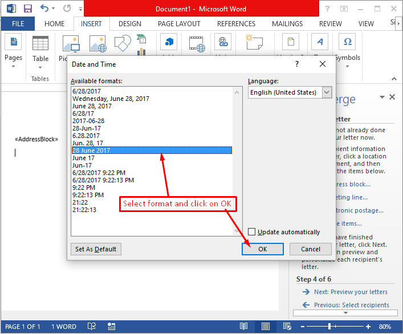Click the dialog help question mark
This screenshot has width=403, height=334.
pyautogui.click(x=297, y=64)
